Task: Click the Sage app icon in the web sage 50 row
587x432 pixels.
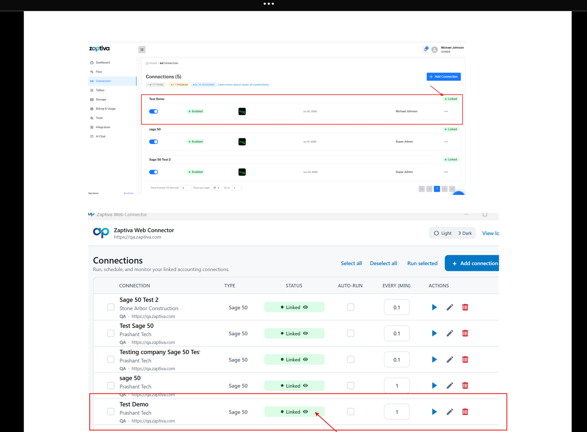Action: click(x=242, y=142)
